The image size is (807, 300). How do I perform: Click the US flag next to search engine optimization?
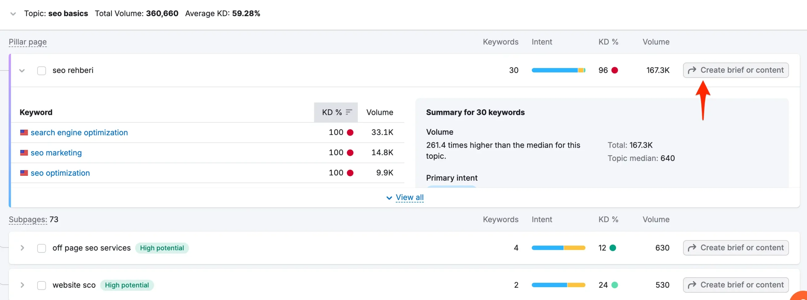click(x=24, y=133)
